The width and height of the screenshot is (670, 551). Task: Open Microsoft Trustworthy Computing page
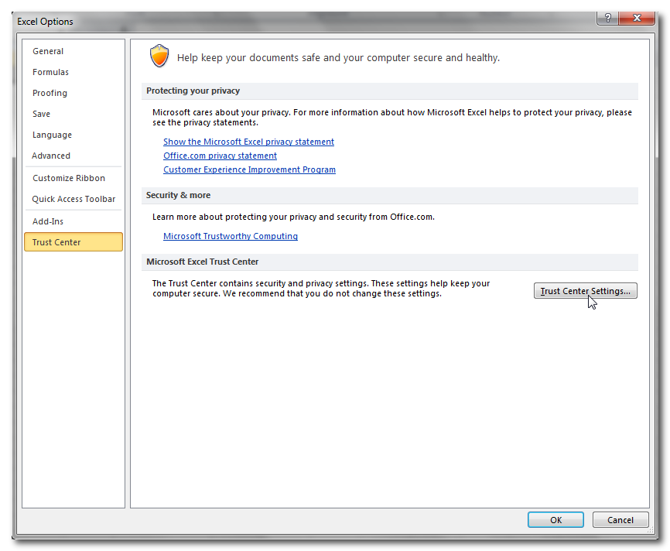coord(230,236)
